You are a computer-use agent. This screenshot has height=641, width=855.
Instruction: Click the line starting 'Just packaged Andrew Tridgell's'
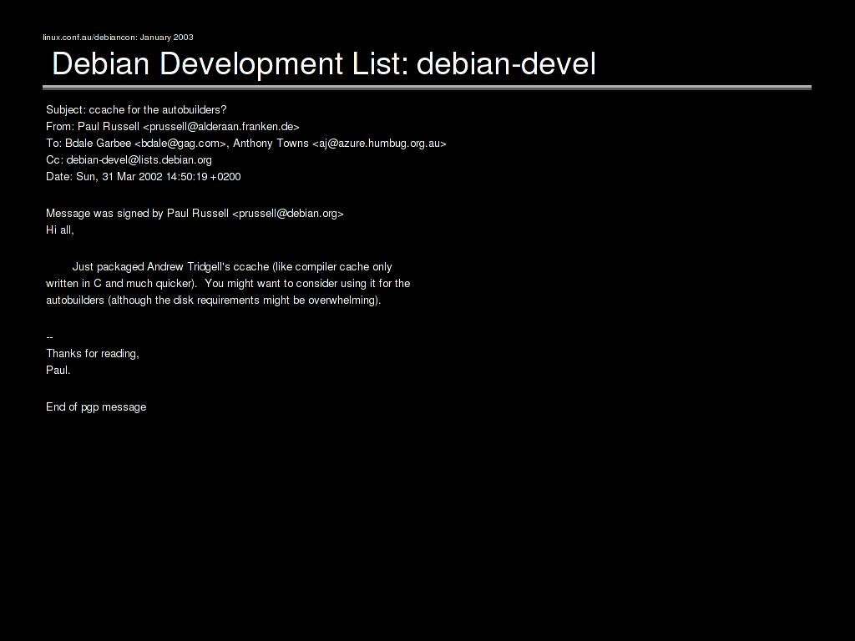coord(231,267)
